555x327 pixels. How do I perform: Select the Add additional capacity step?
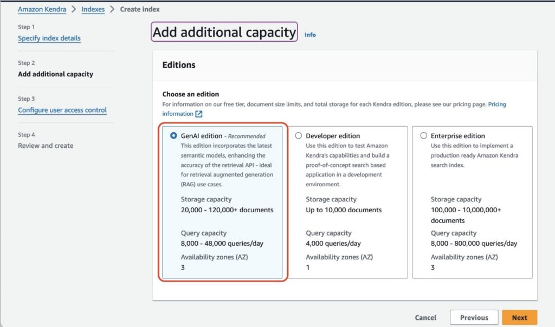tap(55, 74)
